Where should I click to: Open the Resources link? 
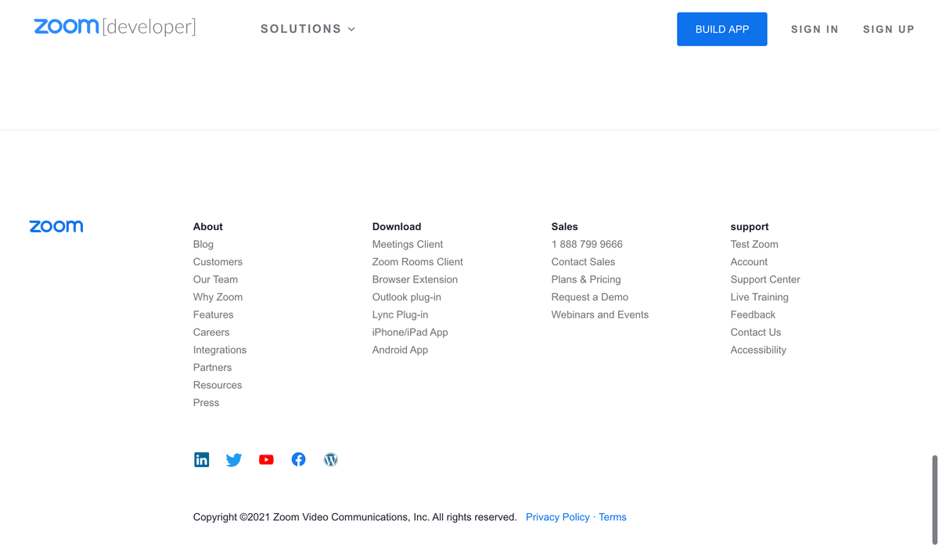(x=218, y=385)
